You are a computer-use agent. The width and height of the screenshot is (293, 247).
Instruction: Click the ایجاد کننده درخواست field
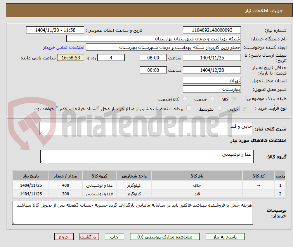(163, 47)
